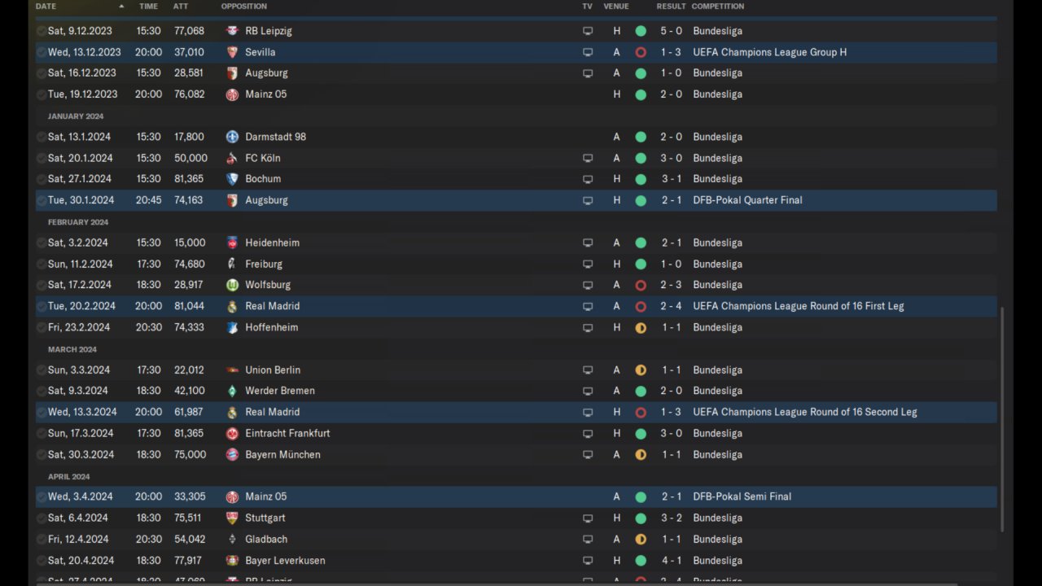Image resolution: width=1042 pixels, height=586 pixels.
Task: Open the 5 - 0 result versus RB Leipzig
Action: click(x=671, y=31)
